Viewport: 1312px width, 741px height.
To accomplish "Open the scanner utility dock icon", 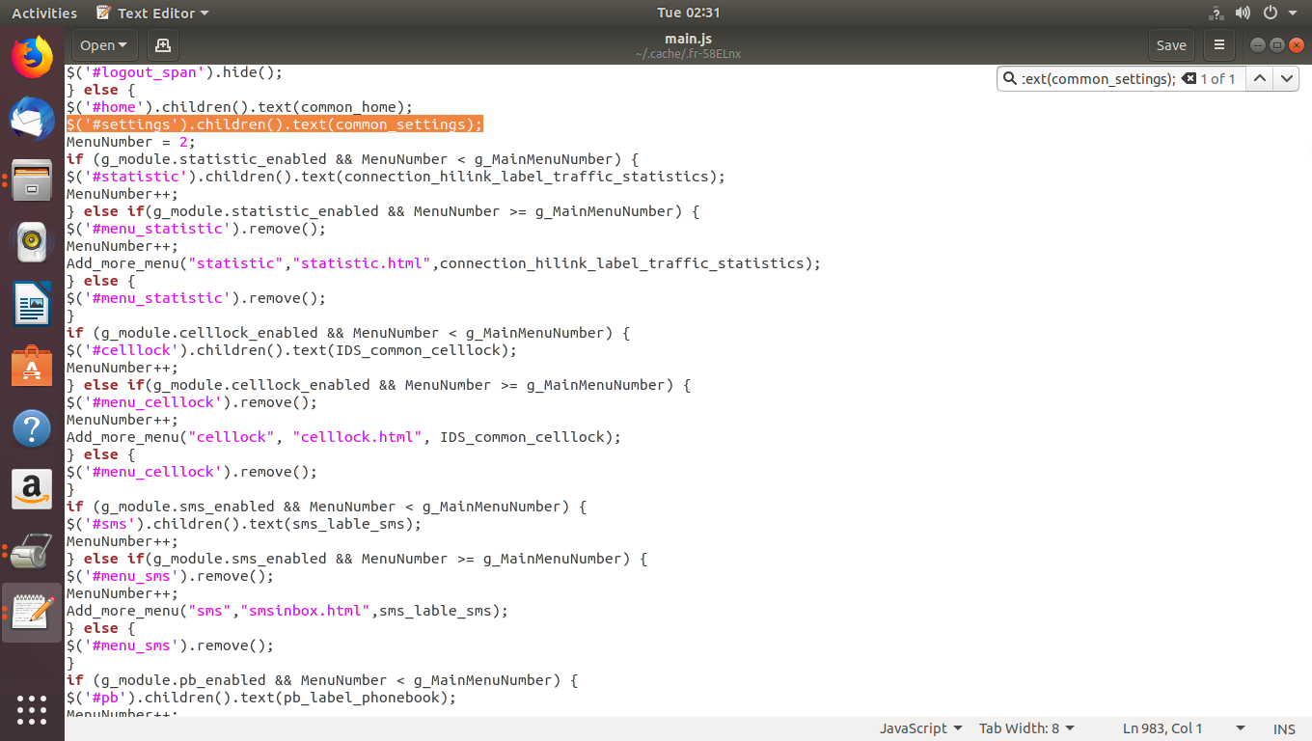I will pyautogui.click(x=32, y=551).
